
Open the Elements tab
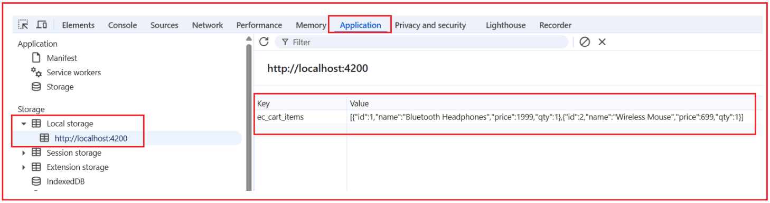pyautogui.click(x=78, y=25)
